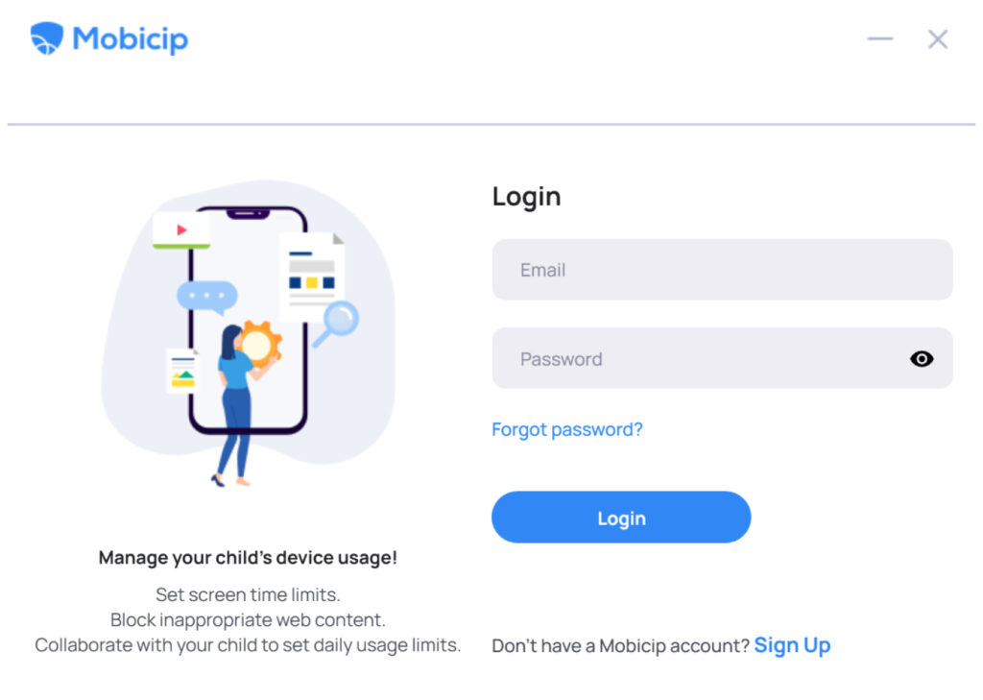The width and height of the screenshot is (983, 700).
Task: Click the Mobicip shield logo icon
Action: coord(47,38)
